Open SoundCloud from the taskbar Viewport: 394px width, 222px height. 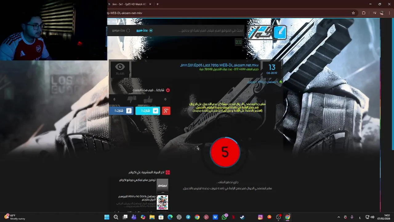click(x=269, y=217)
